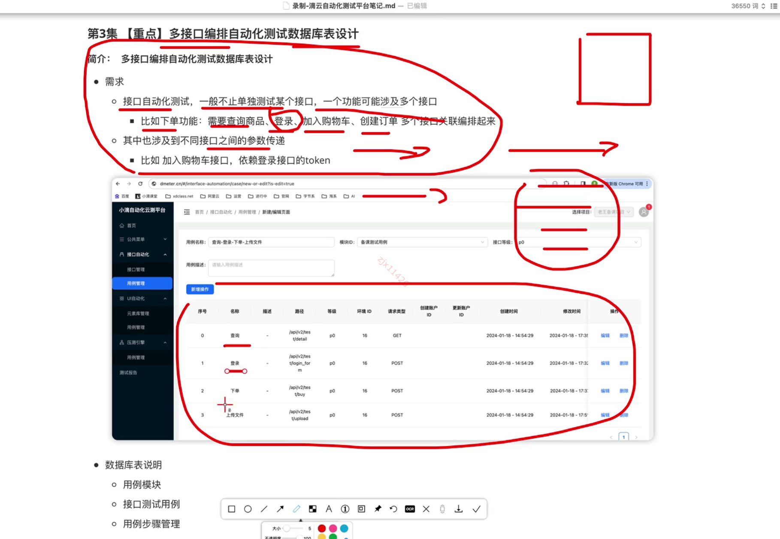780x539 pixels.
Task: Open the 模块ID dropdown
Action: click(422, 242)
